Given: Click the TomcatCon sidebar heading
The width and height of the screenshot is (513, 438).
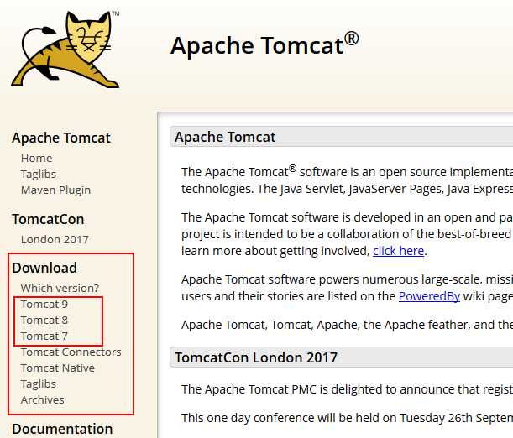Looking at the screenshot, I should pos(48,219).
